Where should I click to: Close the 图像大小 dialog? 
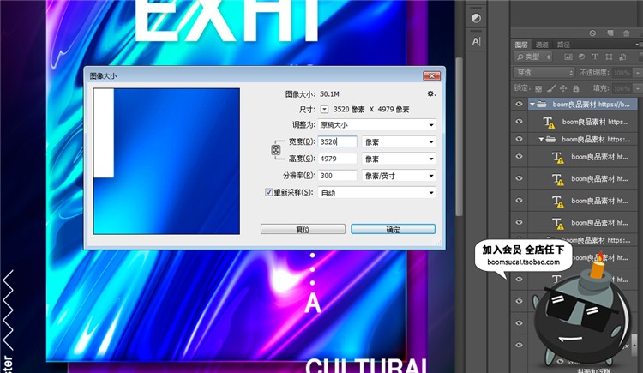(432, 76)
